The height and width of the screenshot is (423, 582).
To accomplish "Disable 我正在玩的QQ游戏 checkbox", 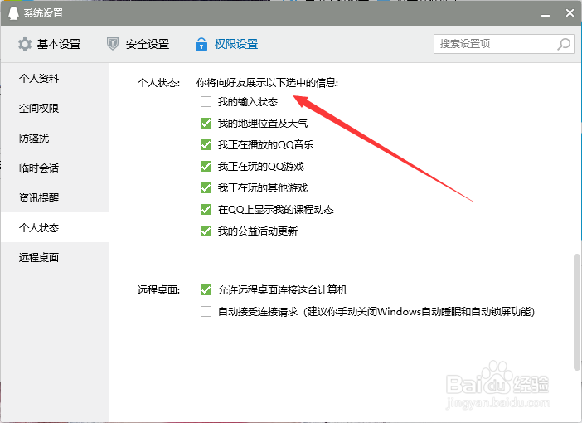I will click(x=206, y=167).
